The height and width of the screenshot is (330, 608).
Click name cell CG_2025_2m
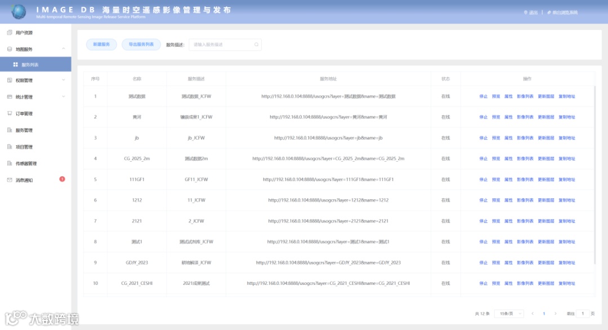tap(137, 159)
